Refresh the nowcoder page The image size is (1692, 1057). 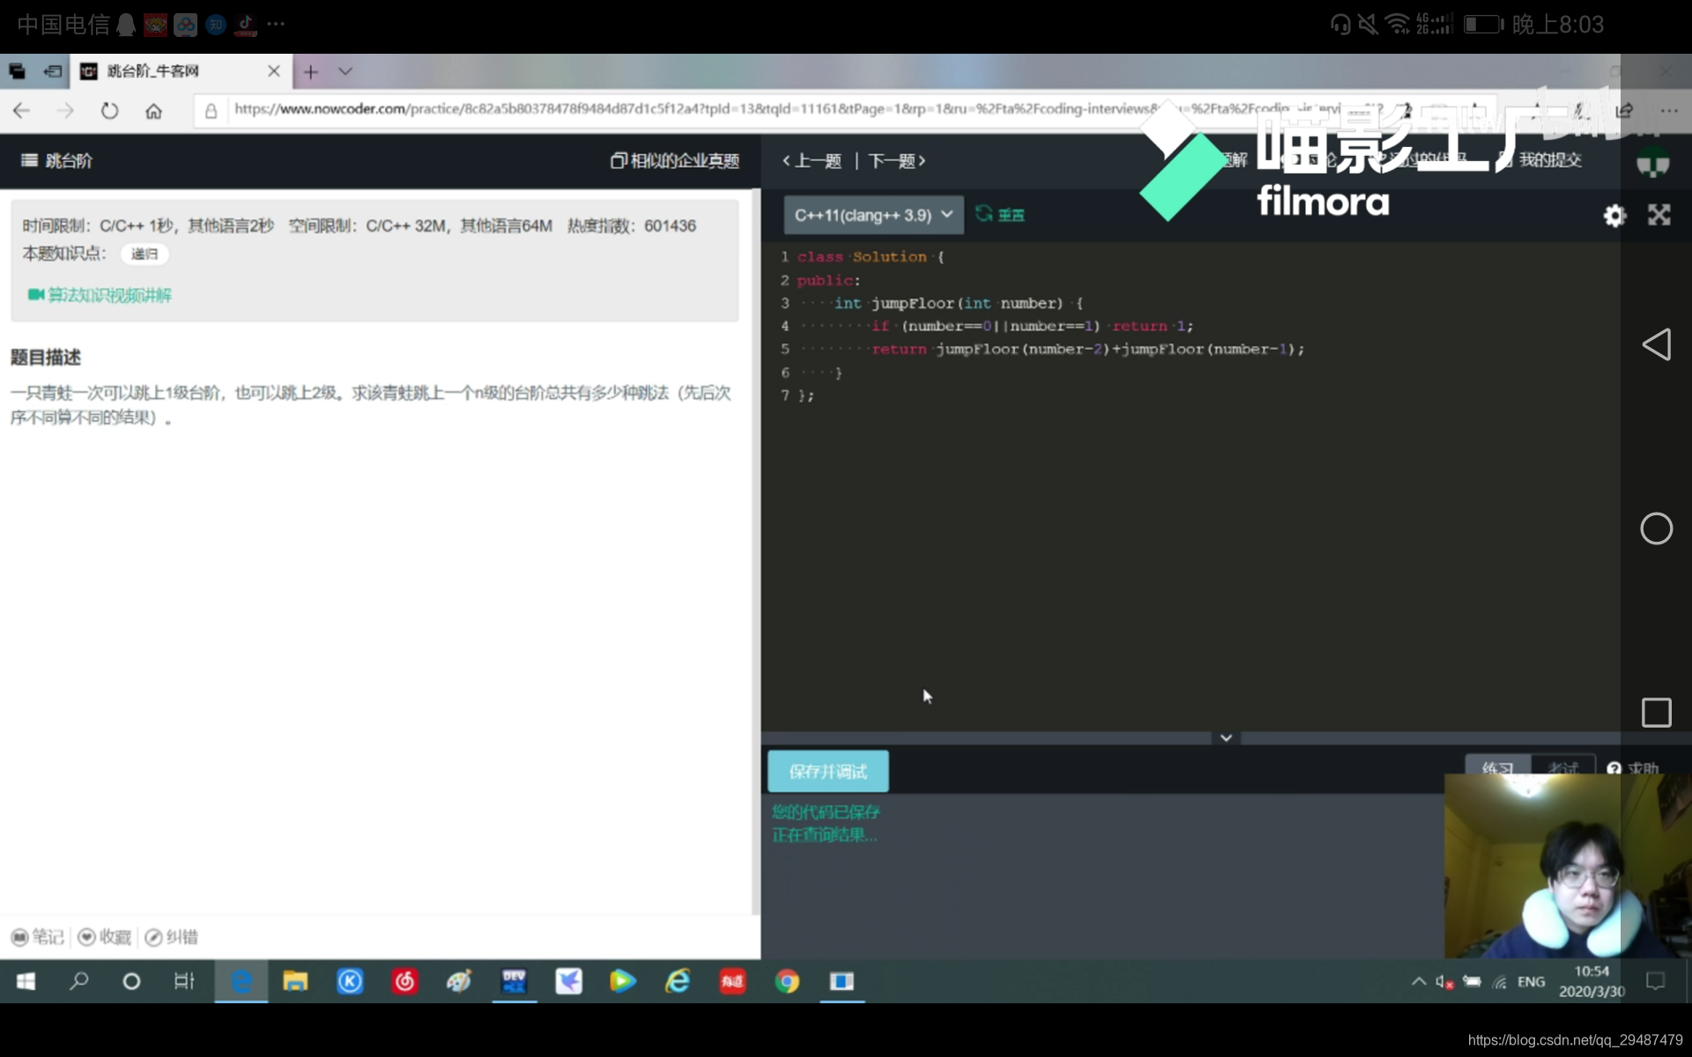pos(109,110)
